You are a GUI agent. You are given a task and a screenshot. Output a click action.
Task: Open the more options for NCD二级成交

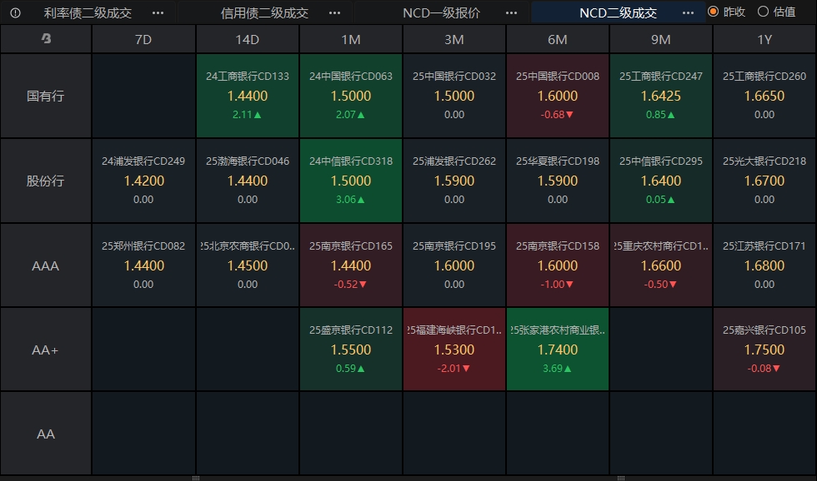pyautogui.click(x=689, y=13)
